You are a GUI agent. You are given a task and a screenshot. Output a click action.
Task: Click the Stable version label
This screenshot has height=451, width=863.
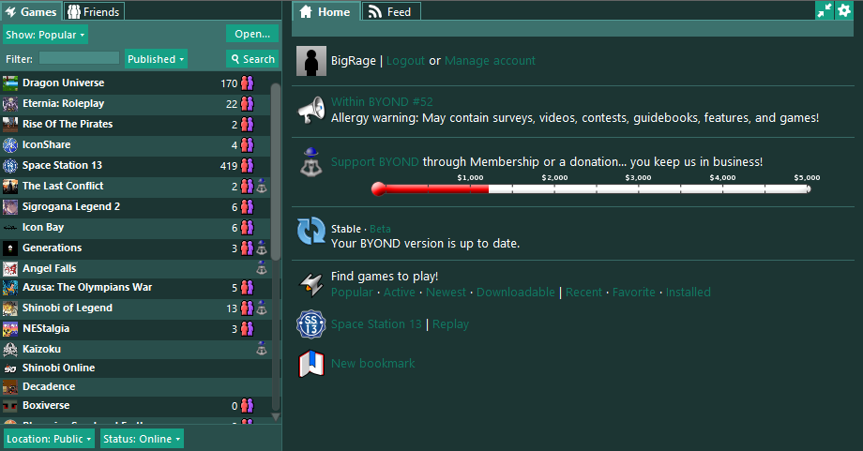(x=345, y=229)
